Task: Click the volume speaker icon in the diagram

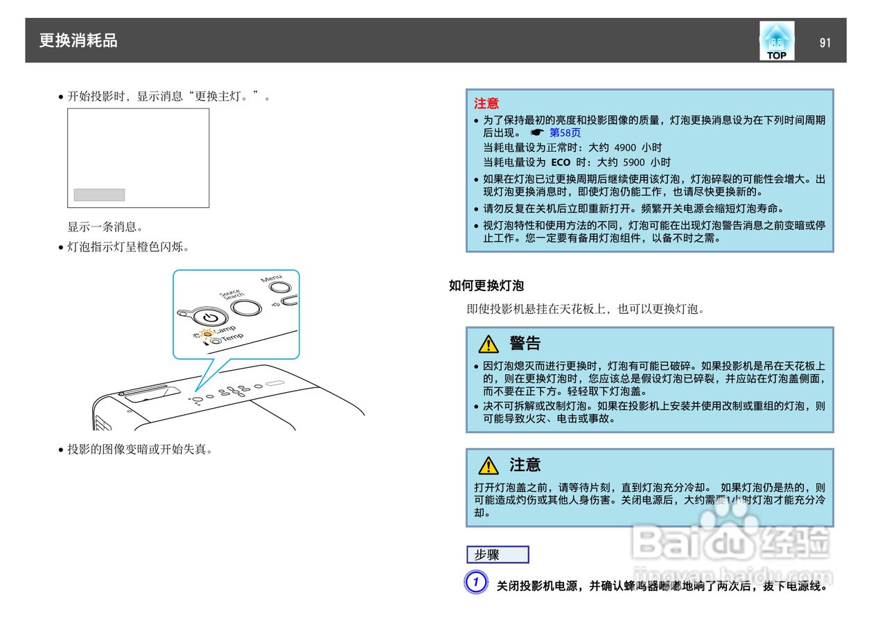Action: (276, 304)
